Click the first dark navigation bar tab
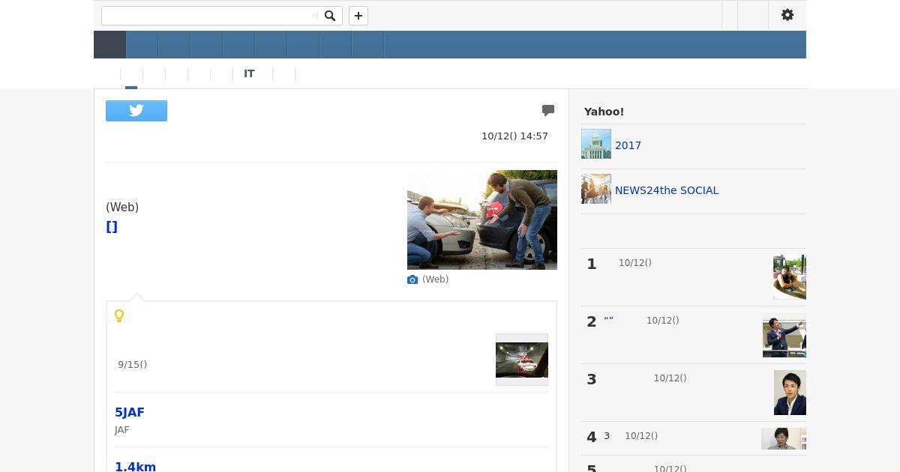This screenshot has width=900, height=472. [x=109, y=44]
